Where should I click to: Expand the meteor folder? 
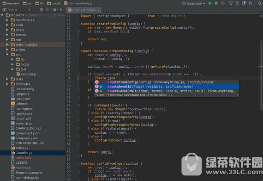pos(7,35)
